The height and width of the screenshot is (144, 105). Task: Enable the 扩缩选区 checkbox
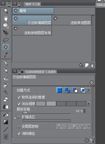pyautogui.click(x=19, y=117)
